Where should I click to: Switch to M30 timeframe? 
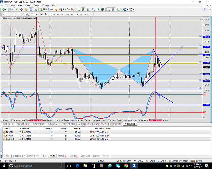coord(68,14)
